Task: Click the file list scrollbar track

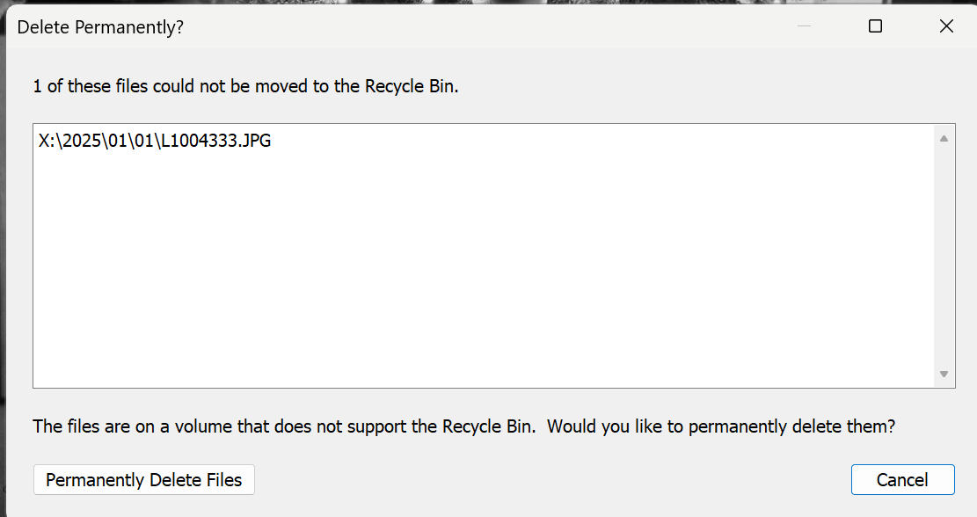Action: tap(944, 255)
